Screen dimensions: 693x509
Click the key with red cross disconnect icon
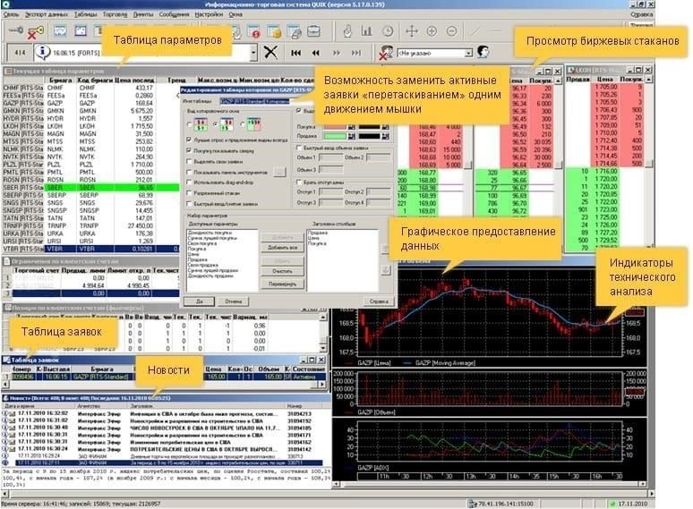coord(35,32)
